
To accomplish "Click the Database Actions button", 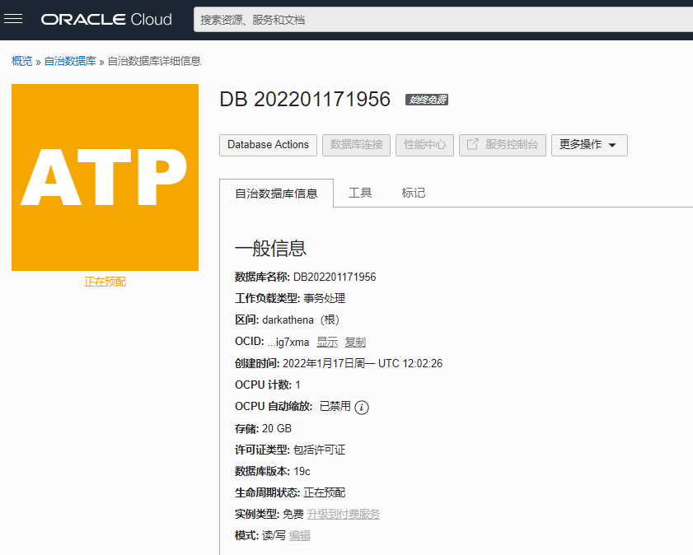I will click(x=268, y=145).
